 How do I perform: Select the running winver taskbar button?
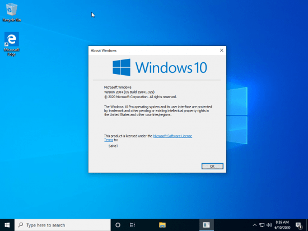206,225
